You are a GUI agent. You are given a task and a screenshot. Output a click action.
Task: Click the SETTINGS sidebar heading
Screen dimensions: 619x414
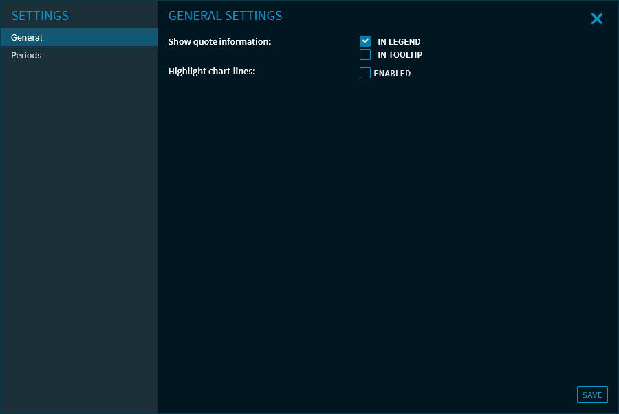coord(40,16)
